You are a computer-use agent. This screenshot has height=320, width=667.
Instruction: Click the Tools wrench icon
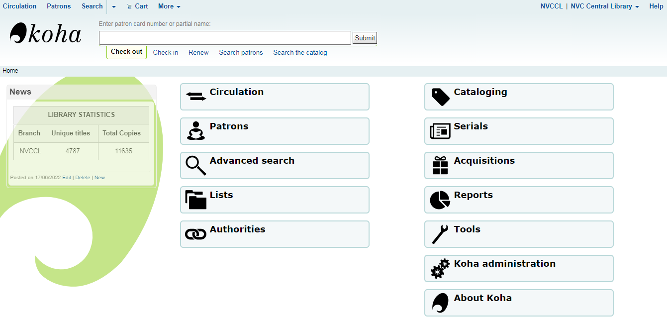click(440, 234)
